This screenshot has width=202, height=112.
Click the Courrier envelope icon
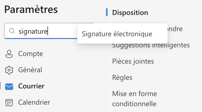[9, 86]
